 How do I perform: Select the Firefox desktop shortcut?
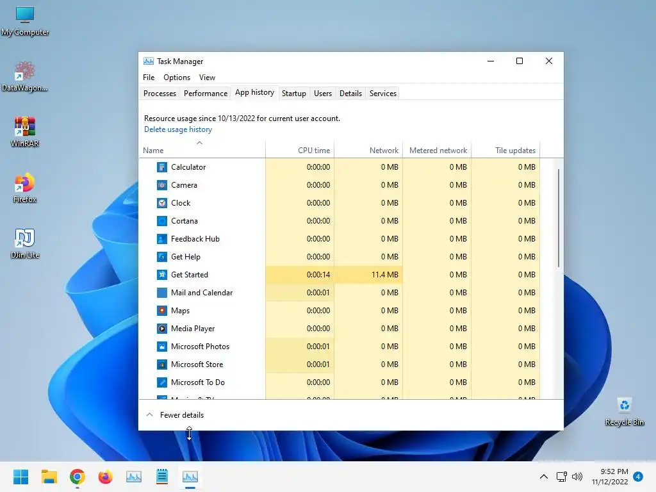(x=25, y=188)
